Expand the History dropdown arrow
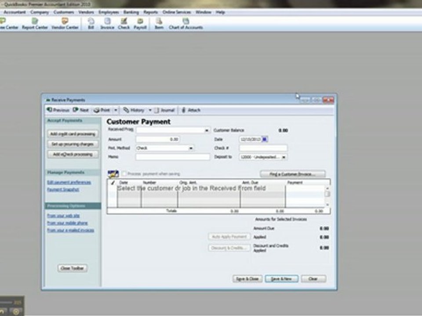This screenshot has width=422, height=316. pos(150,110)
